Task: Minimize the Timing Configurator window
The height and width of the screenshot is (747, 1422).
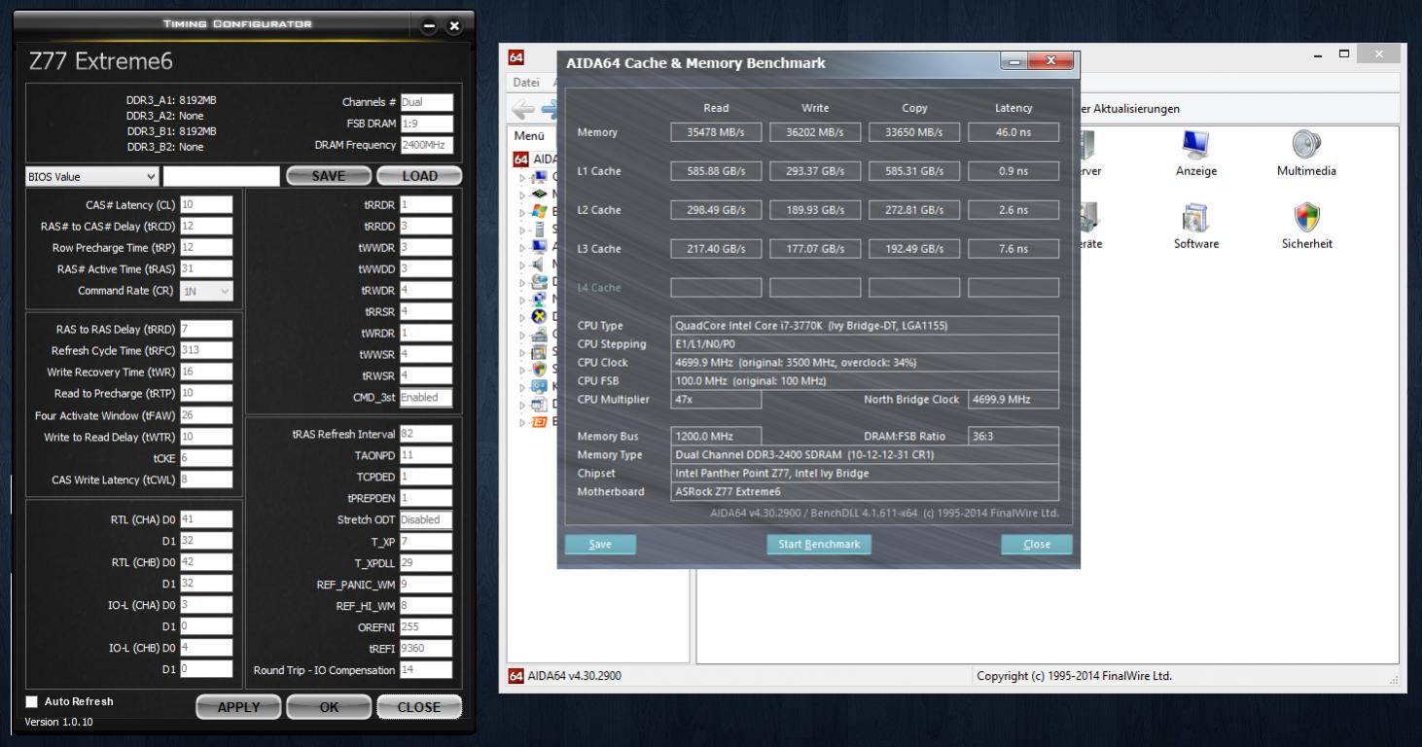Action: coord(429,26)
